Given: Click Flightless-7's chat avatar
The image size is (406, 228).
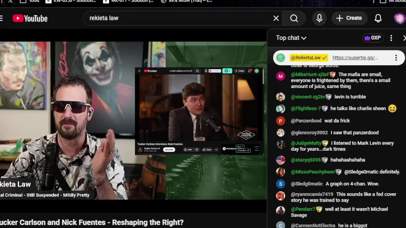Looking at the screenshot, I should tap(280, 109).
